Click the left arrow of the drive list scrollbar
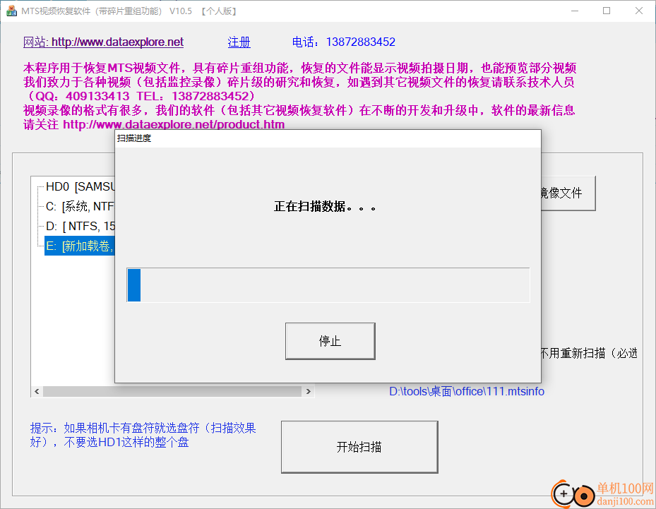Image resolution: width=656 pixels, height=509 pixels. 37,392
